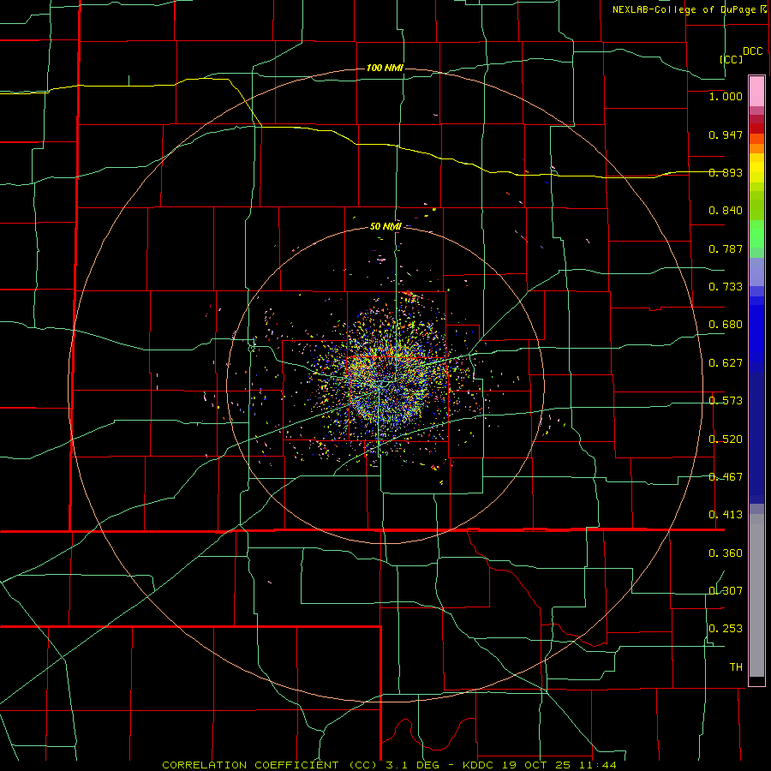Screen dimensions: 771x771
Task: Click the 0.627 color scale value
Action: [726, 363]
